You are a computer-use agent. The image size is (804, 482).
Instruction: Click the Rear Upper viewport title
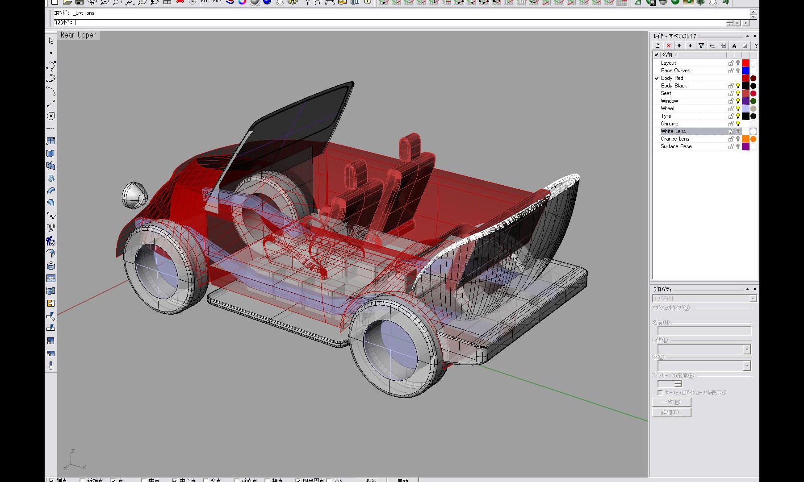[x=78, y=35]
